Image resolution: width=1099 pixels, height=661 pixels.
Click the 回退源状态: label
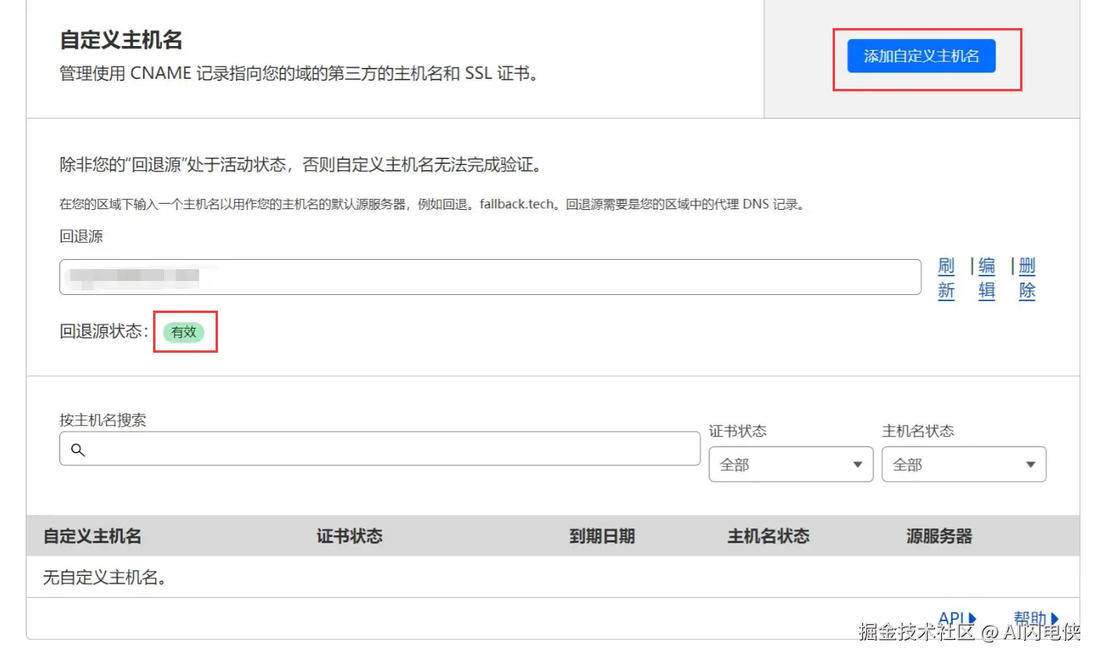(x=104, y=332)
